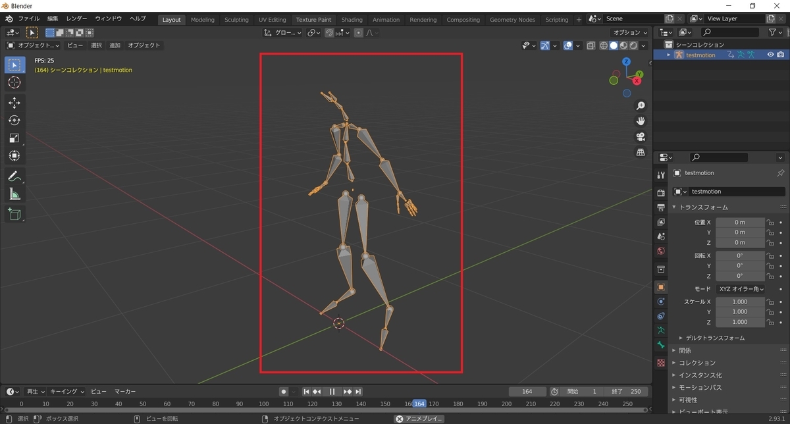Select the Move tool
The width and height of the screenshot is (790, 424).
pyautogui.click(x=14, y=103)
